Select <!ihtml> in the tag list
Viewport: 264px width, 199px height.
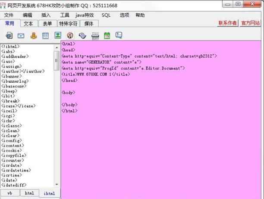10,47
